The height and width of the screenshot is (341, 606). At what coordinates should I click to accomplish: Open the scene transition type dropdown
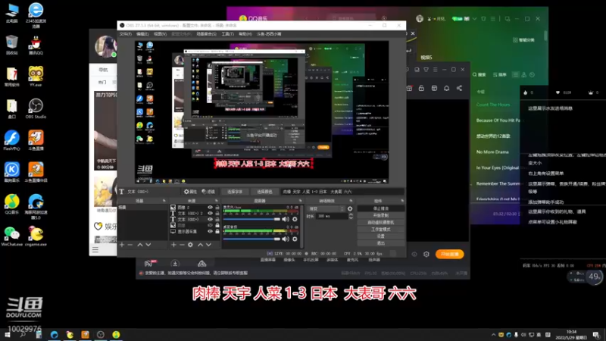[x=326, y=209]
